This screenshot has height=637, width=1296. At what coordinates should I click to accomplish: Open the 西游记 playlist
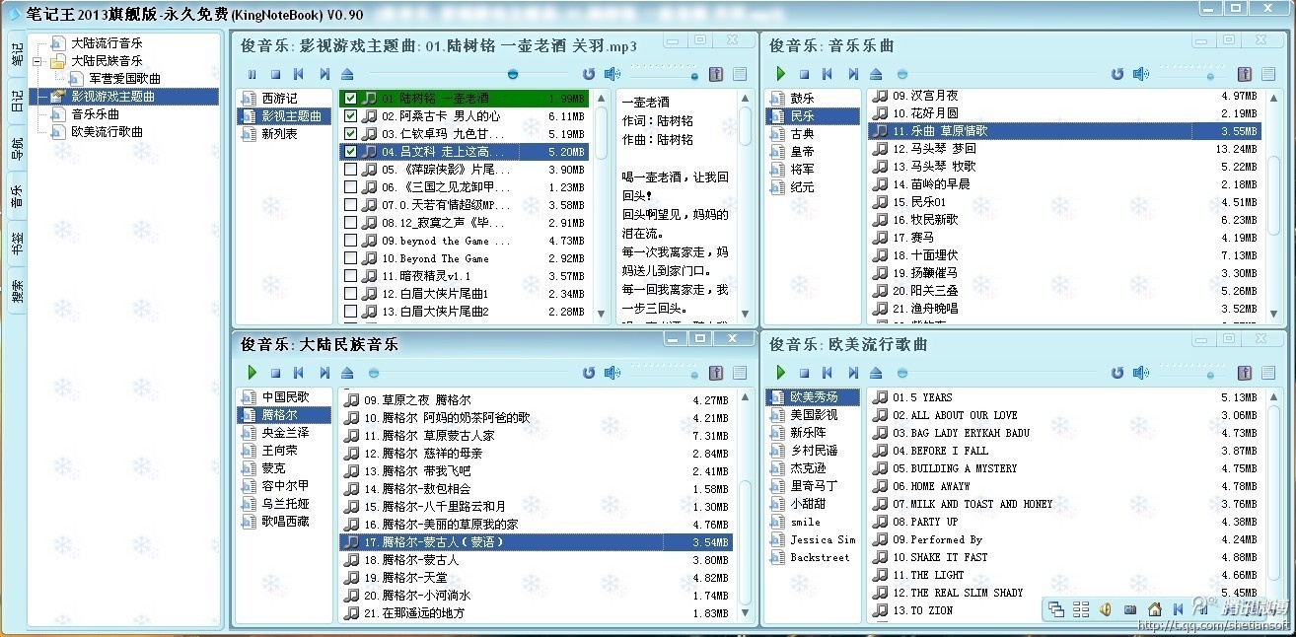279,99
